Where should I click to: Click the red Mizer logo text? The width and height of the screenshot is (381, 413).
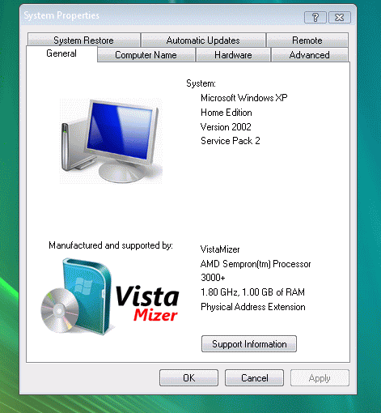coord(155,315)
